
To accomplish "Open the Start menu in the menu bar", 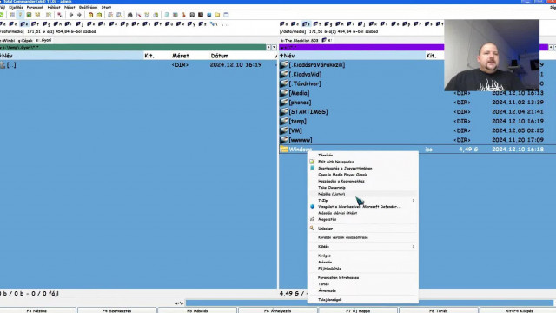I will point(106,7).
